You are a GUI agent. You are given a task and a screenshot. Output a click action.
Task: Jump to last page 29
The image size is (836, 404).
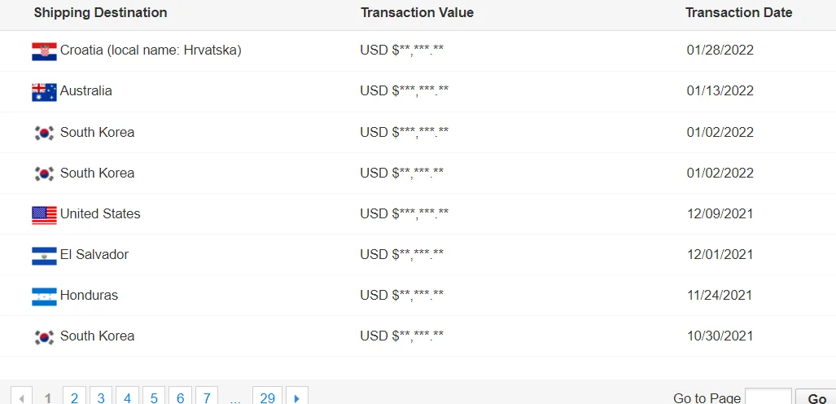point(267,397)
